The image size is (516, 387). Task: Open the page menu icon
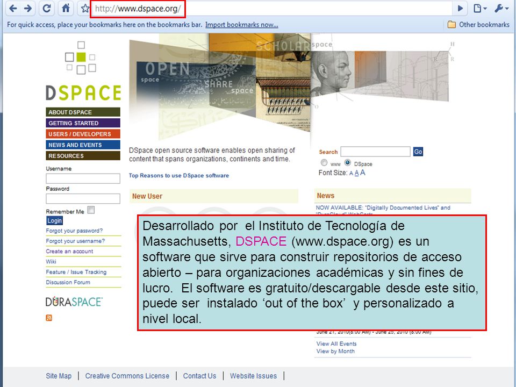pyautogui.click(x=479, y=9)
